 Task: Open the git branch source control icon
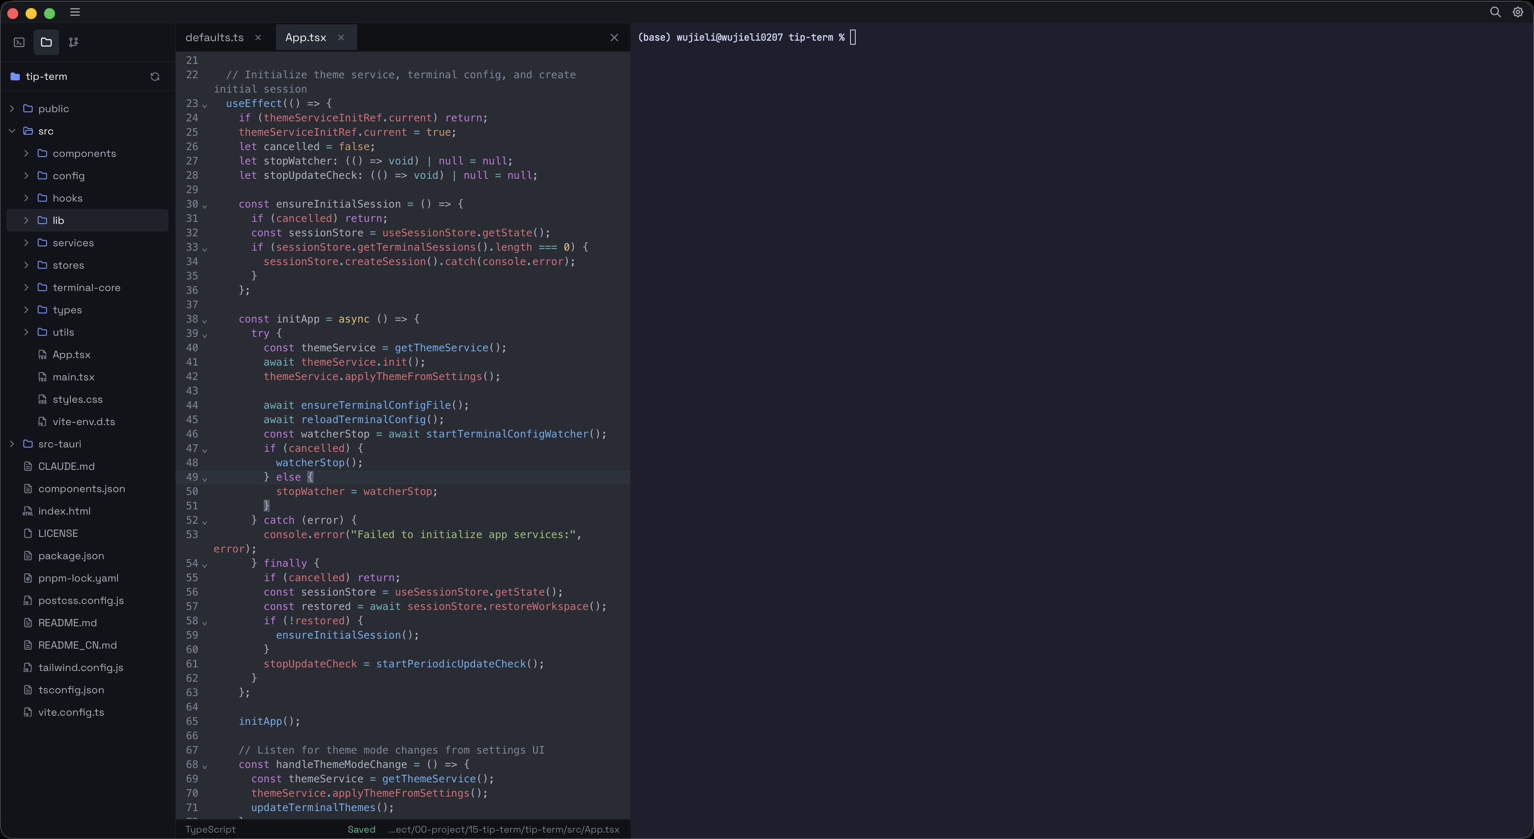73,42
